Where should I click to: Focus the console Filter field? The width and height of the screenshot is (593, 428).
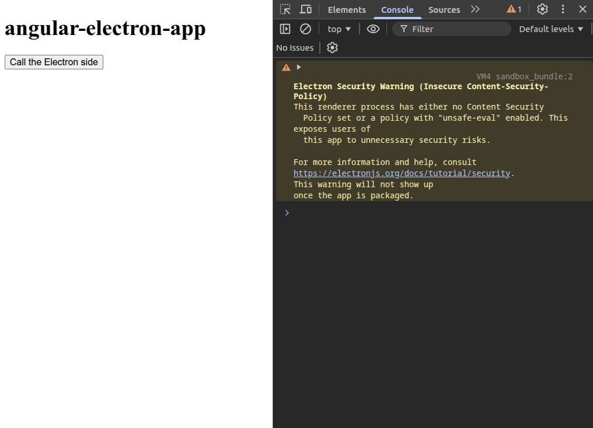pos(452,29)
